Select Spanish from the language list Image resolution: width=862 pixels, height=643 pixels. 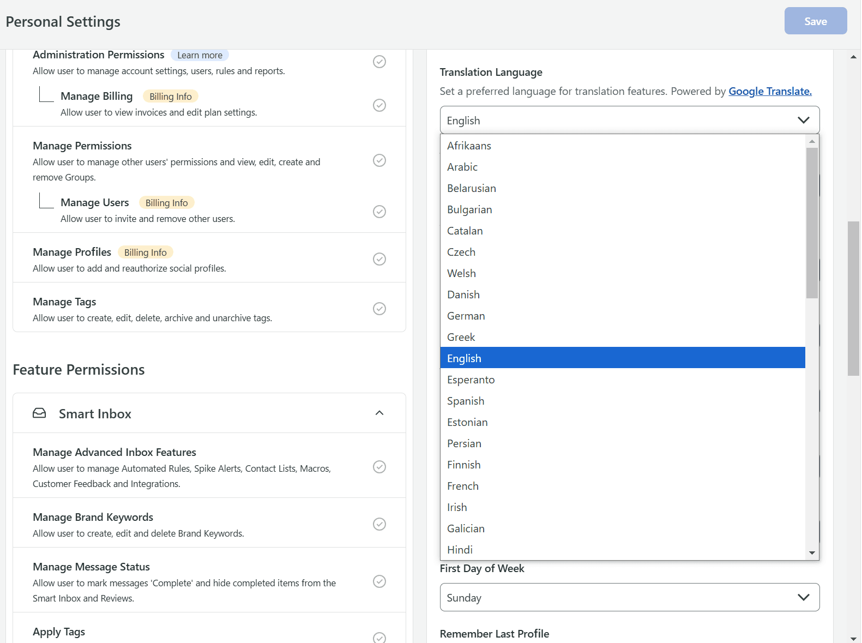click(x=466, y=401)
